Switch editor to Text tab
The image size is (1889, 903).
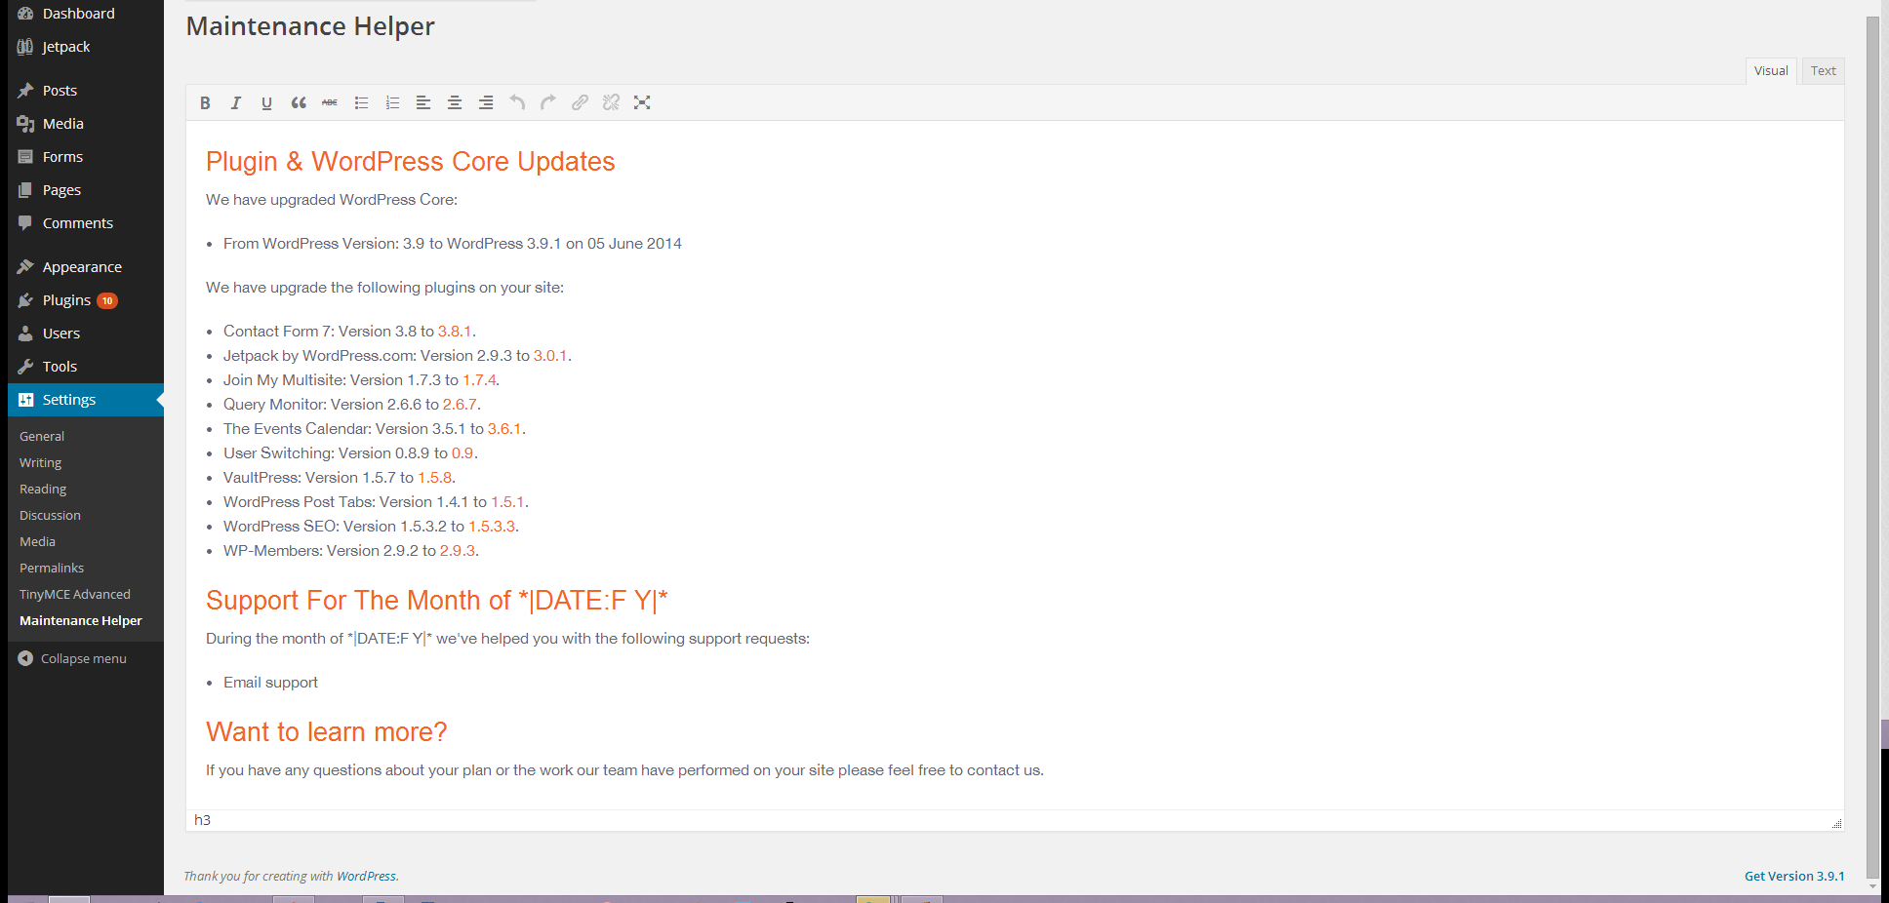tap(1823, 71)
